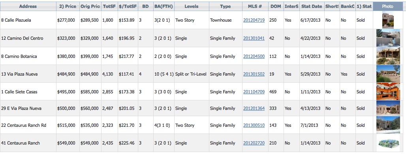Open the photo for 29 E Via Plaza Nueva
The height and width of the screenshot is (154, 406).
[x=388, y=108]
